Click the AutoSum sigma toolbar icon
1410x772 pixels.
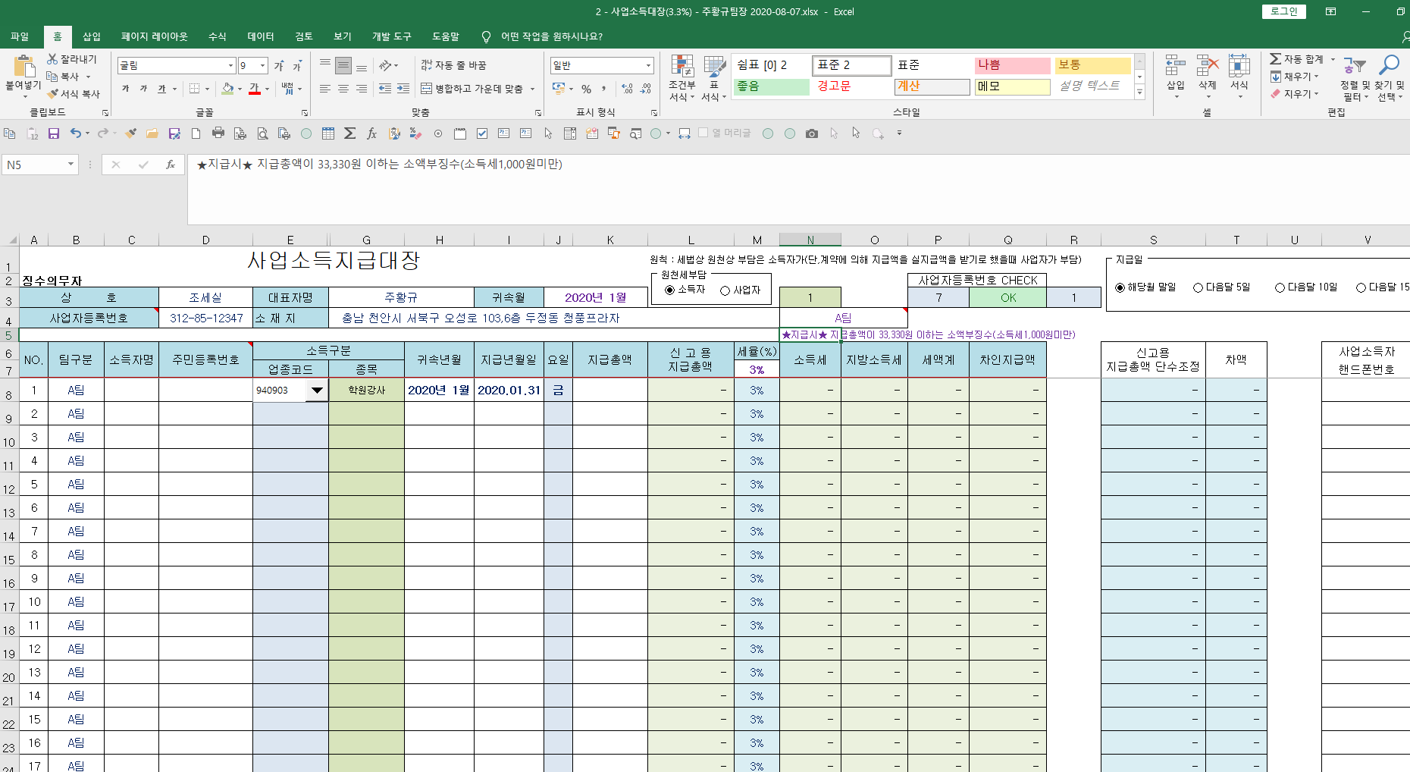pyautogui.click(x=349, y=133)
